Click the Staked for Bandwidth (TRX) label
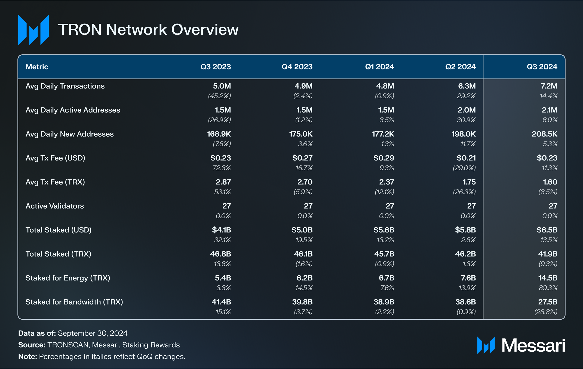This screenshot has width=583, height=369. click(x=74, y=302)
